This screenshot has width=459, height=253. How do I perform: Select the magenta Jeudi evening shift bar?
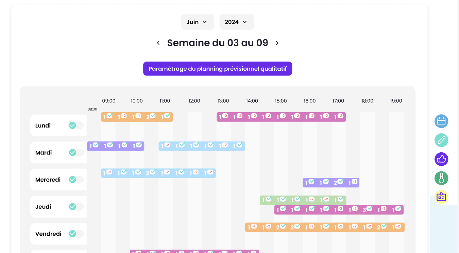339,210
